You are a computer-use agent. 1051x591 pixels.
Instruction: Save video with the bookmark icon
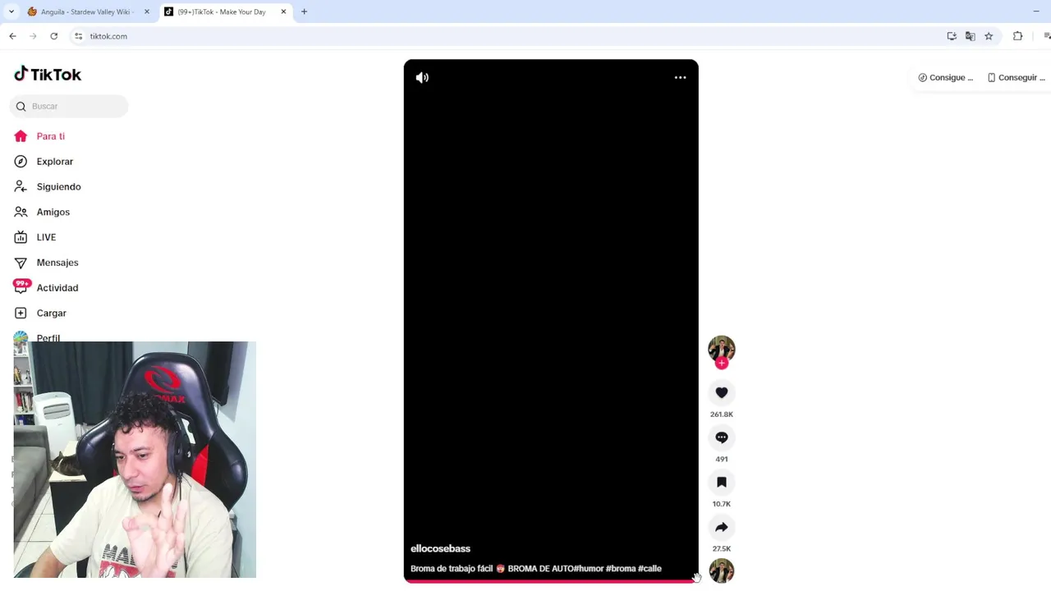tap(722, 483)
